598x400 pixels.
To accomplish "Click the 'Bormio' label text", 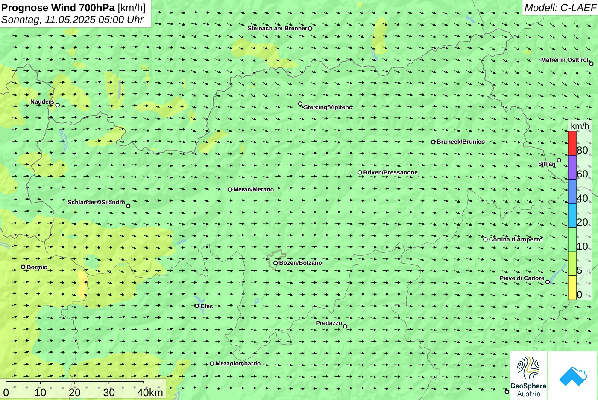I will [x=37, y=267].
